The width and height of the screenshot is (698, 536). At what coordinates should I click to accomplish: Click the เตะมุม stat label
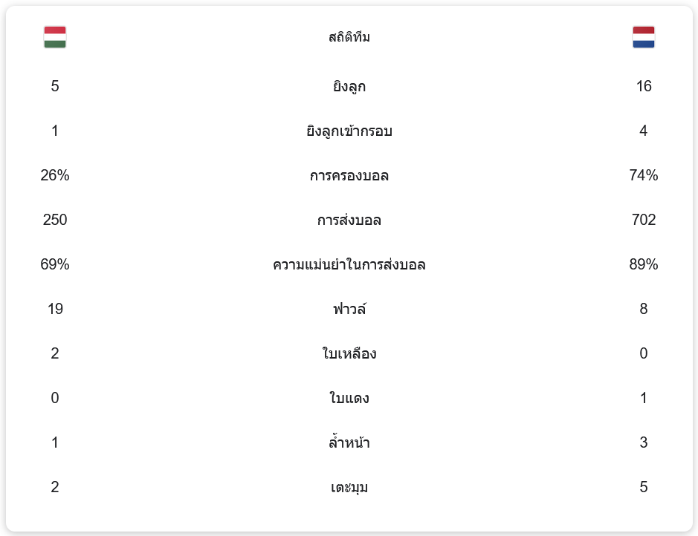(349, 488)
